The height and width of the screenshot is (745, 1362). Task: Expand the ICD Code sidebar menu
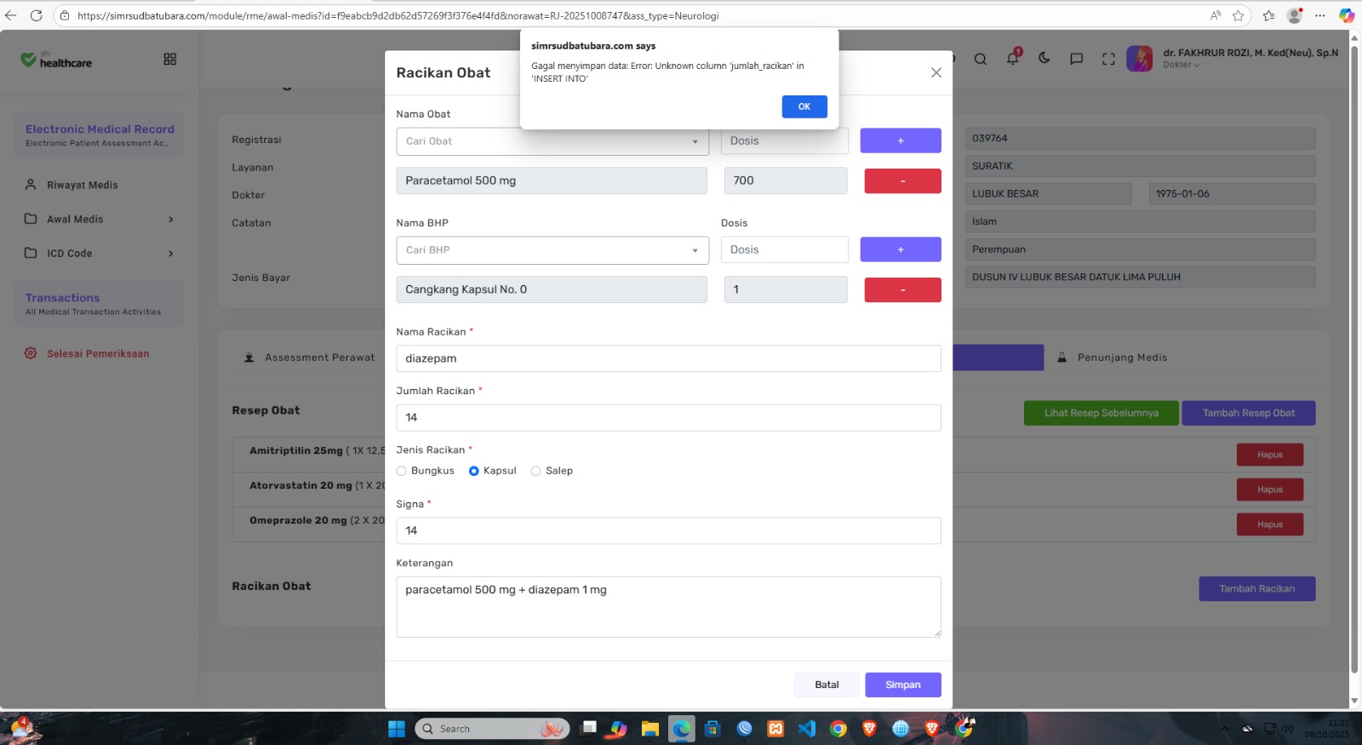coord(100,253)
